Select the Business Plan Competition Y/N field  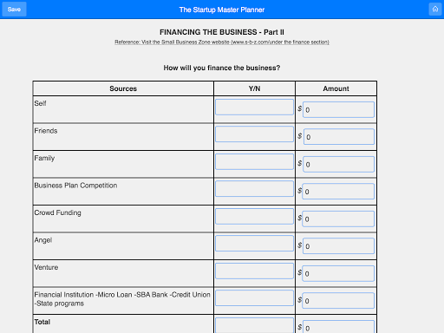(254, 189)
